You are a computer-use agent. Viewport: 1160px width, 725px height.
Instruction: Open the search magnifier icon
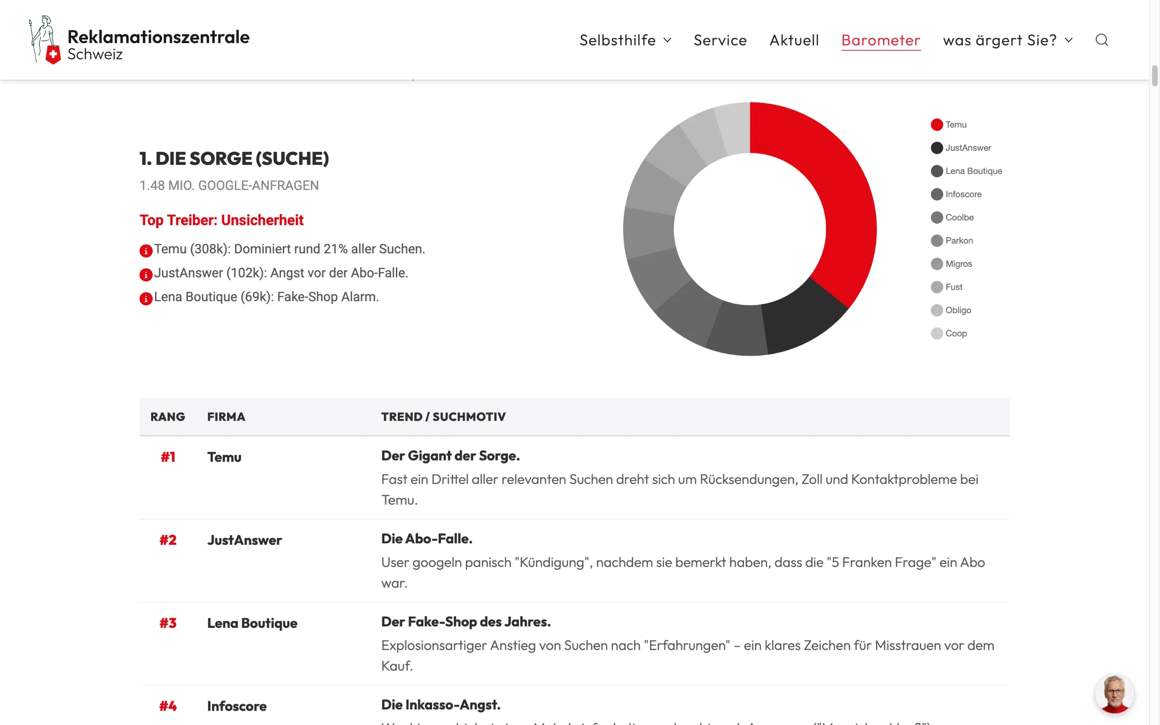pos(1102,40)
